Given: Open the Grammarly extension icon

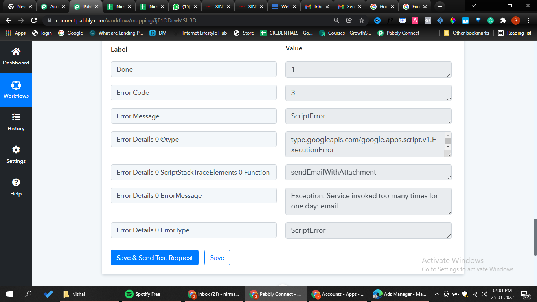Looking at the screenshot, I should tap(491, 20).
